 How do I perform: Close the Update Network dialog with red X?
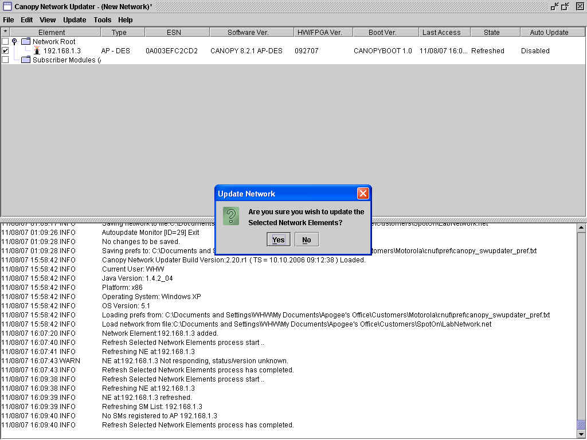click(363, 194)
